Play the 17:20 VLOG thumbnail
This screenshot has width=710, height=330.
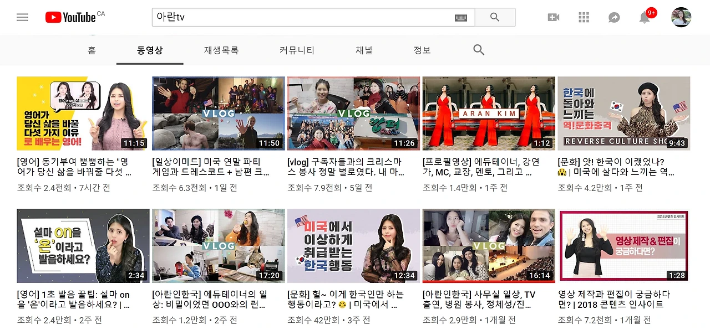(218, 246)
